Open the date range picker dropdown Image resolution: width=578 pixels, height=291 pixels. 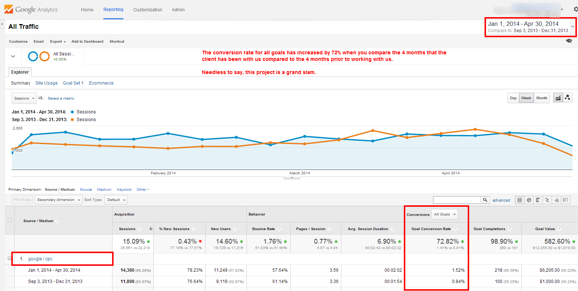(572, 27)
